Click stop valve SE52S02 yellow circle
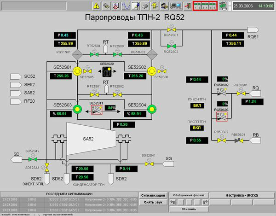The image size is (276, 216). (x=151, y=71)
